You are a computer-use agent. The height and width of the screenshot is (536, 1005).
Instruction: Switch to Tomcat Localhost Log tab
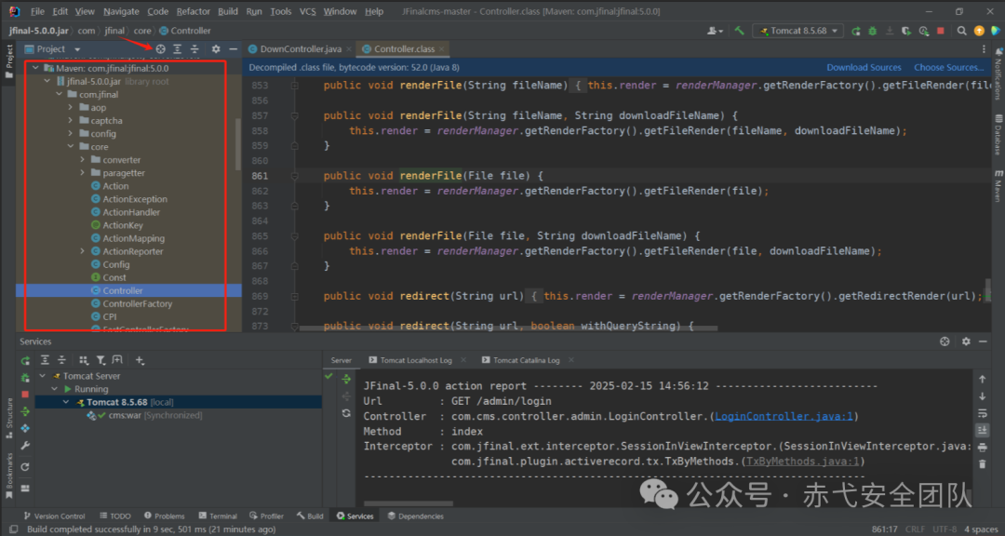pos(416,360)
